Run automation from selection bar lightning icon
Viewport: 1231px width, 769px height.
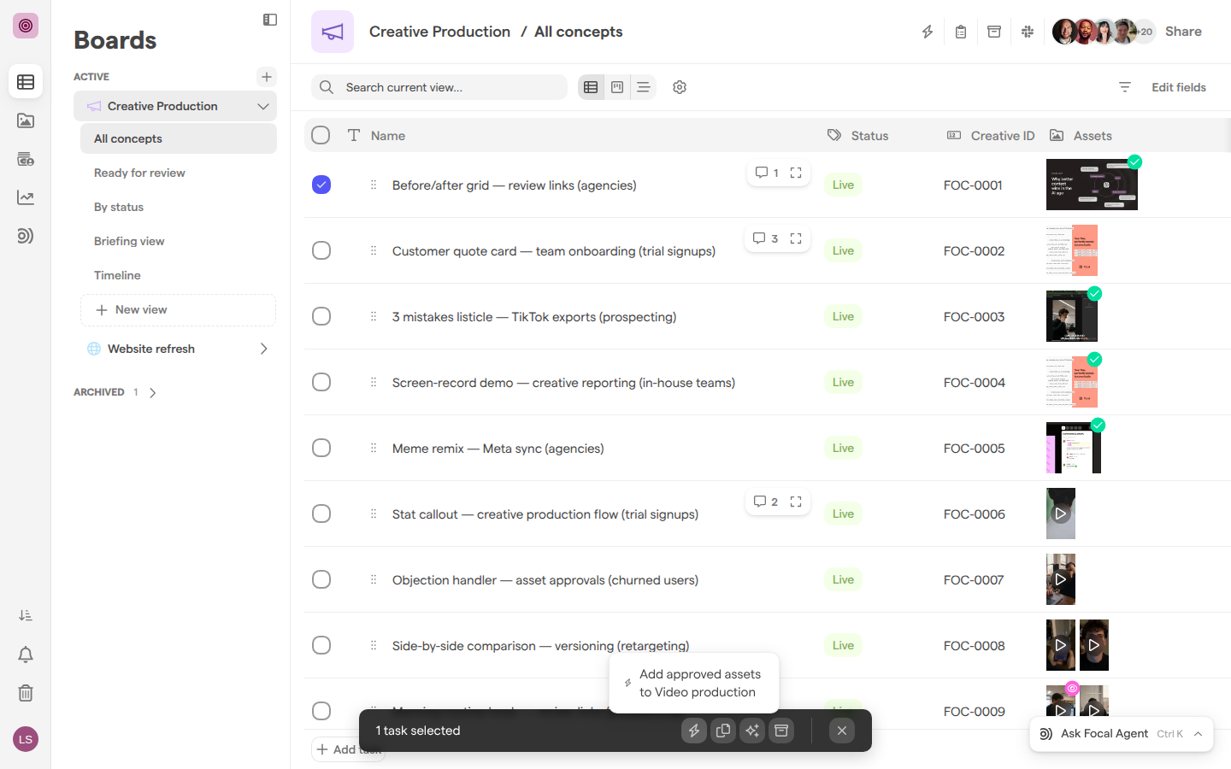tap(694, 731)
